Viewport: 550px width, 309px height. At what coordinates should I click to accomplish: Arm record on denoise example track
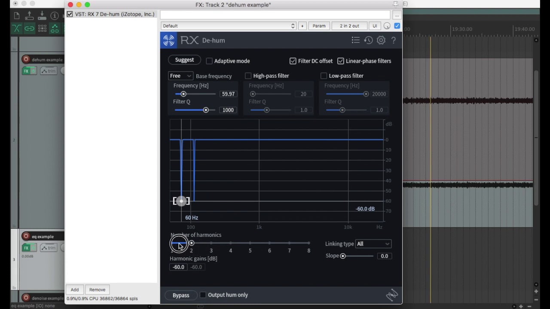pyautogui.click(x=26, y=298)
